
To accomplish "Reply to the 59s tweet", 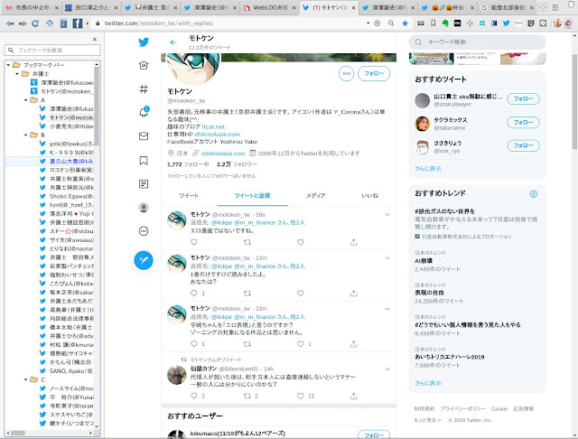I will click(x=194, y=242).
